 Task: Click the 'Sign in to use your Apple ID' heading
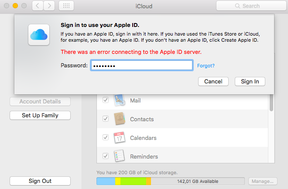tap(100, 25)
